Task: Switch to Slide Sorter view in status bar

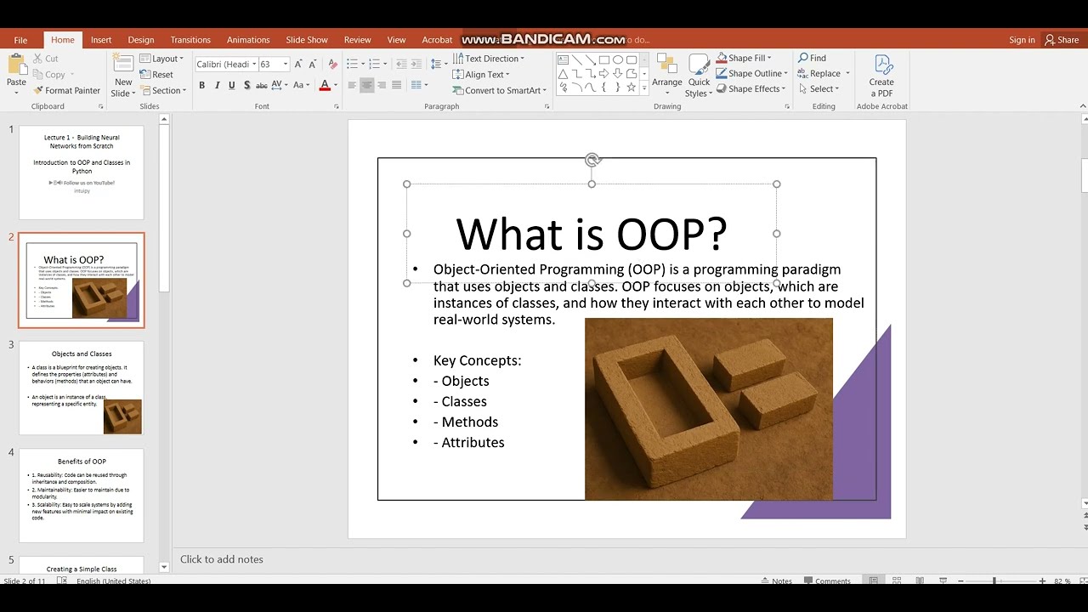Action: pyautogui.click(x=896, y=581)
